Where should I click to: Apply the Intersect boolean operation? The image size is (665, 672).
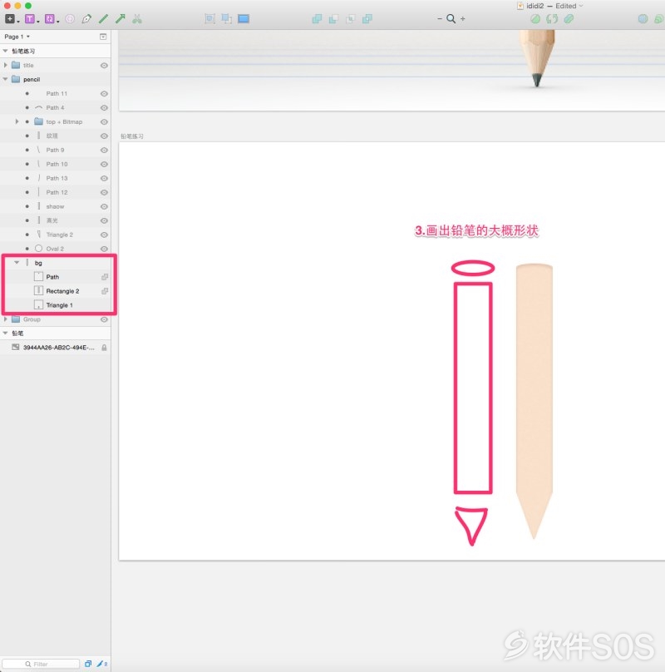pyautogui.click(x=351, y=19)
